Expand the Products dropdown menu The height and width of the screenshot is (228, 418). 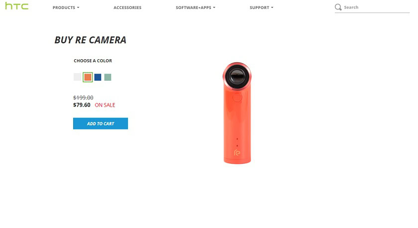[66, 7]
